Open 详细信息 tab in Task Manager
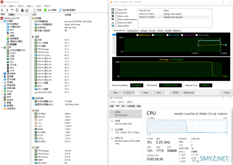233x165 pixels. coord(131,106)
